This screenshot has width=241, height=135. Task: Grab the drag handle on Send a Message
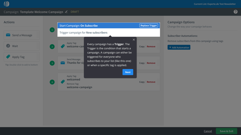tap(38, 35)
